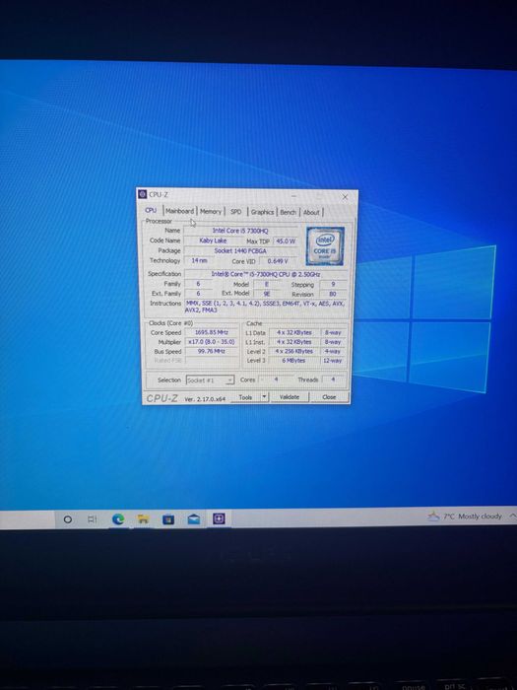
Task: Click the empty Rated FSB field
Action: pyautogui.click(x=212, y=361)
